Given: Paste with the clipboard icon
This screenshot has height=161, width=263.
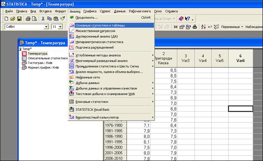Looking at the screenshot, I should (56, 18).
